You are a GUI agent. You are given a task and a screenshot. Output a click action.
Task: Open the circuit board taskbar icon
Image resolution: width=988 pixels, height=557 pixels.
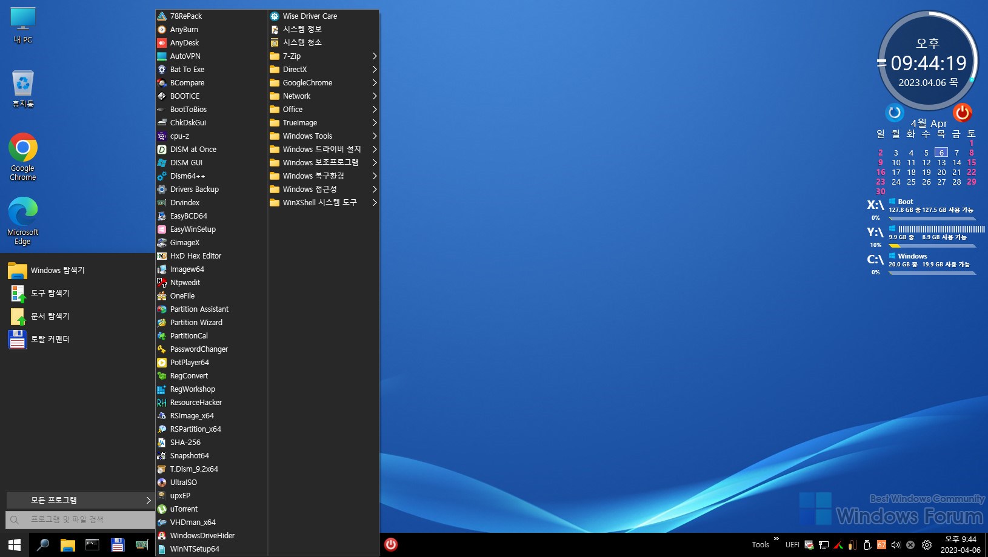(x=142, y=545)
